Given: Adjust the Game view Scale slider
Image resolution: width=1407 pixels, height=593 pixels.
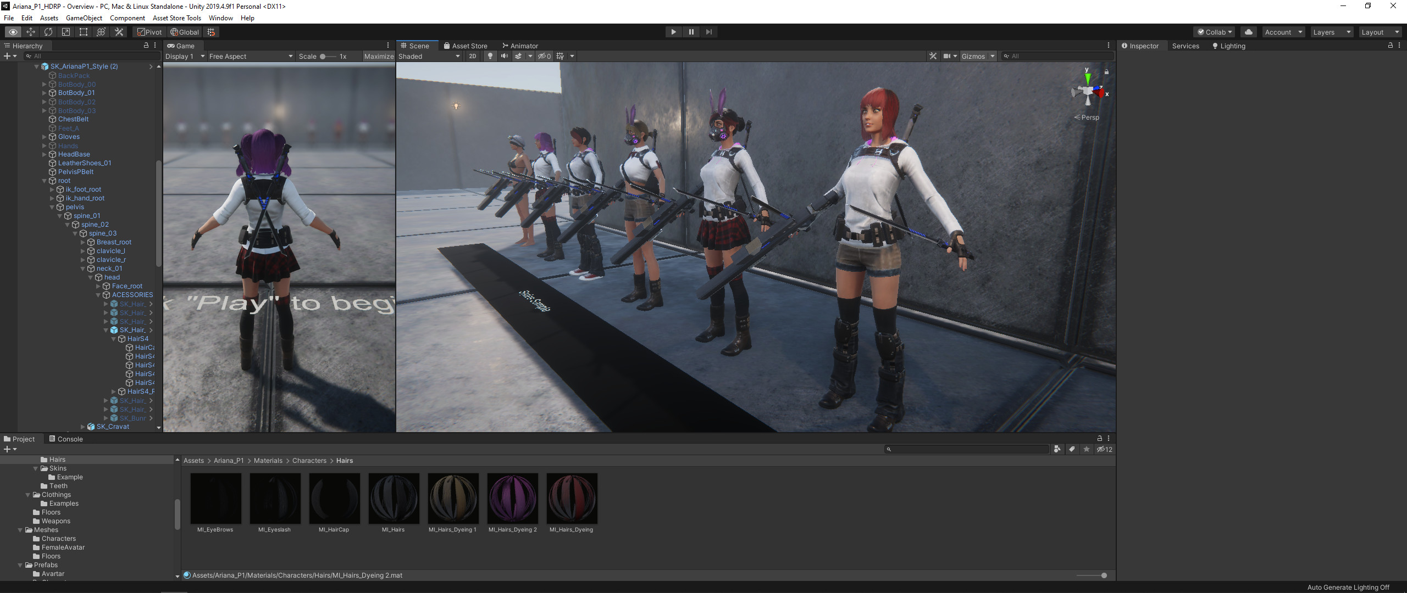Looking at the screenshot, I should click(x=329, y=56).
